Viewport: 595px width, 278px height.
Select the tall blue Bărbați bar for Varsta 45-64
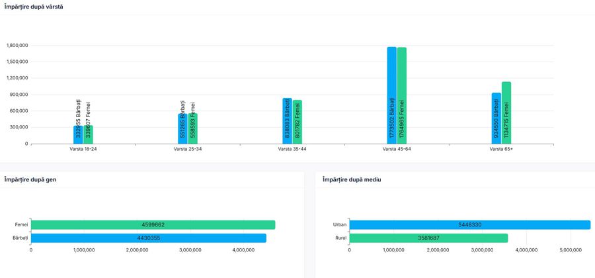(391, 95)
